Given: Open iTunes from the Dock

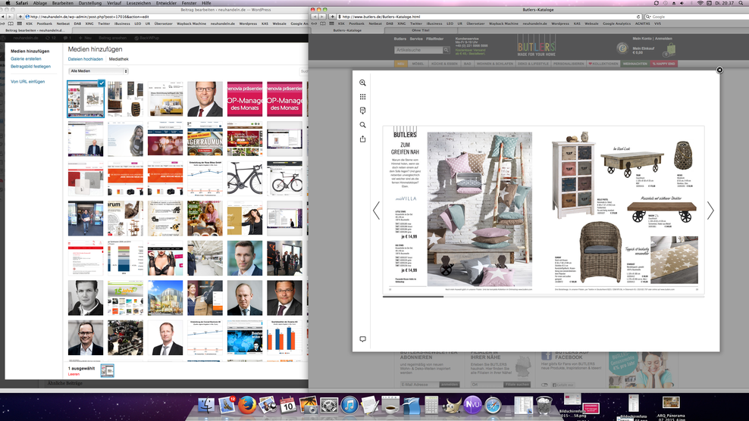Looking at the screenshot, I should point(349,405).
